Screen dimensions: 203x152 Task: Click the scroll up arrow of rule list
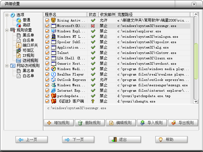196,14
